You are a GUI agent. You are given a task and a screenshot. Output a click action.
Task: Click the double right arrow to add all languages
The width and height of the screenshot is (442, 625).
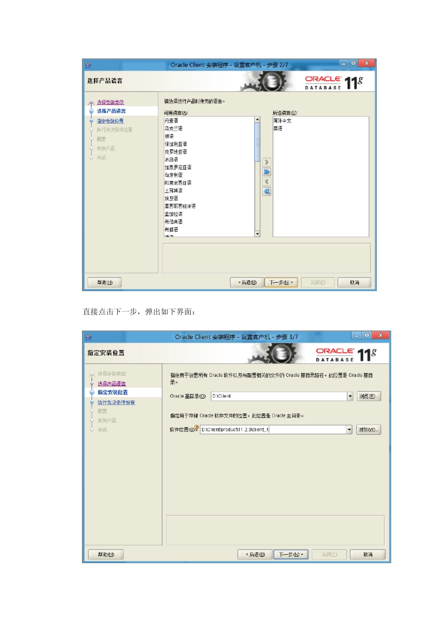(x=267, y=172)
